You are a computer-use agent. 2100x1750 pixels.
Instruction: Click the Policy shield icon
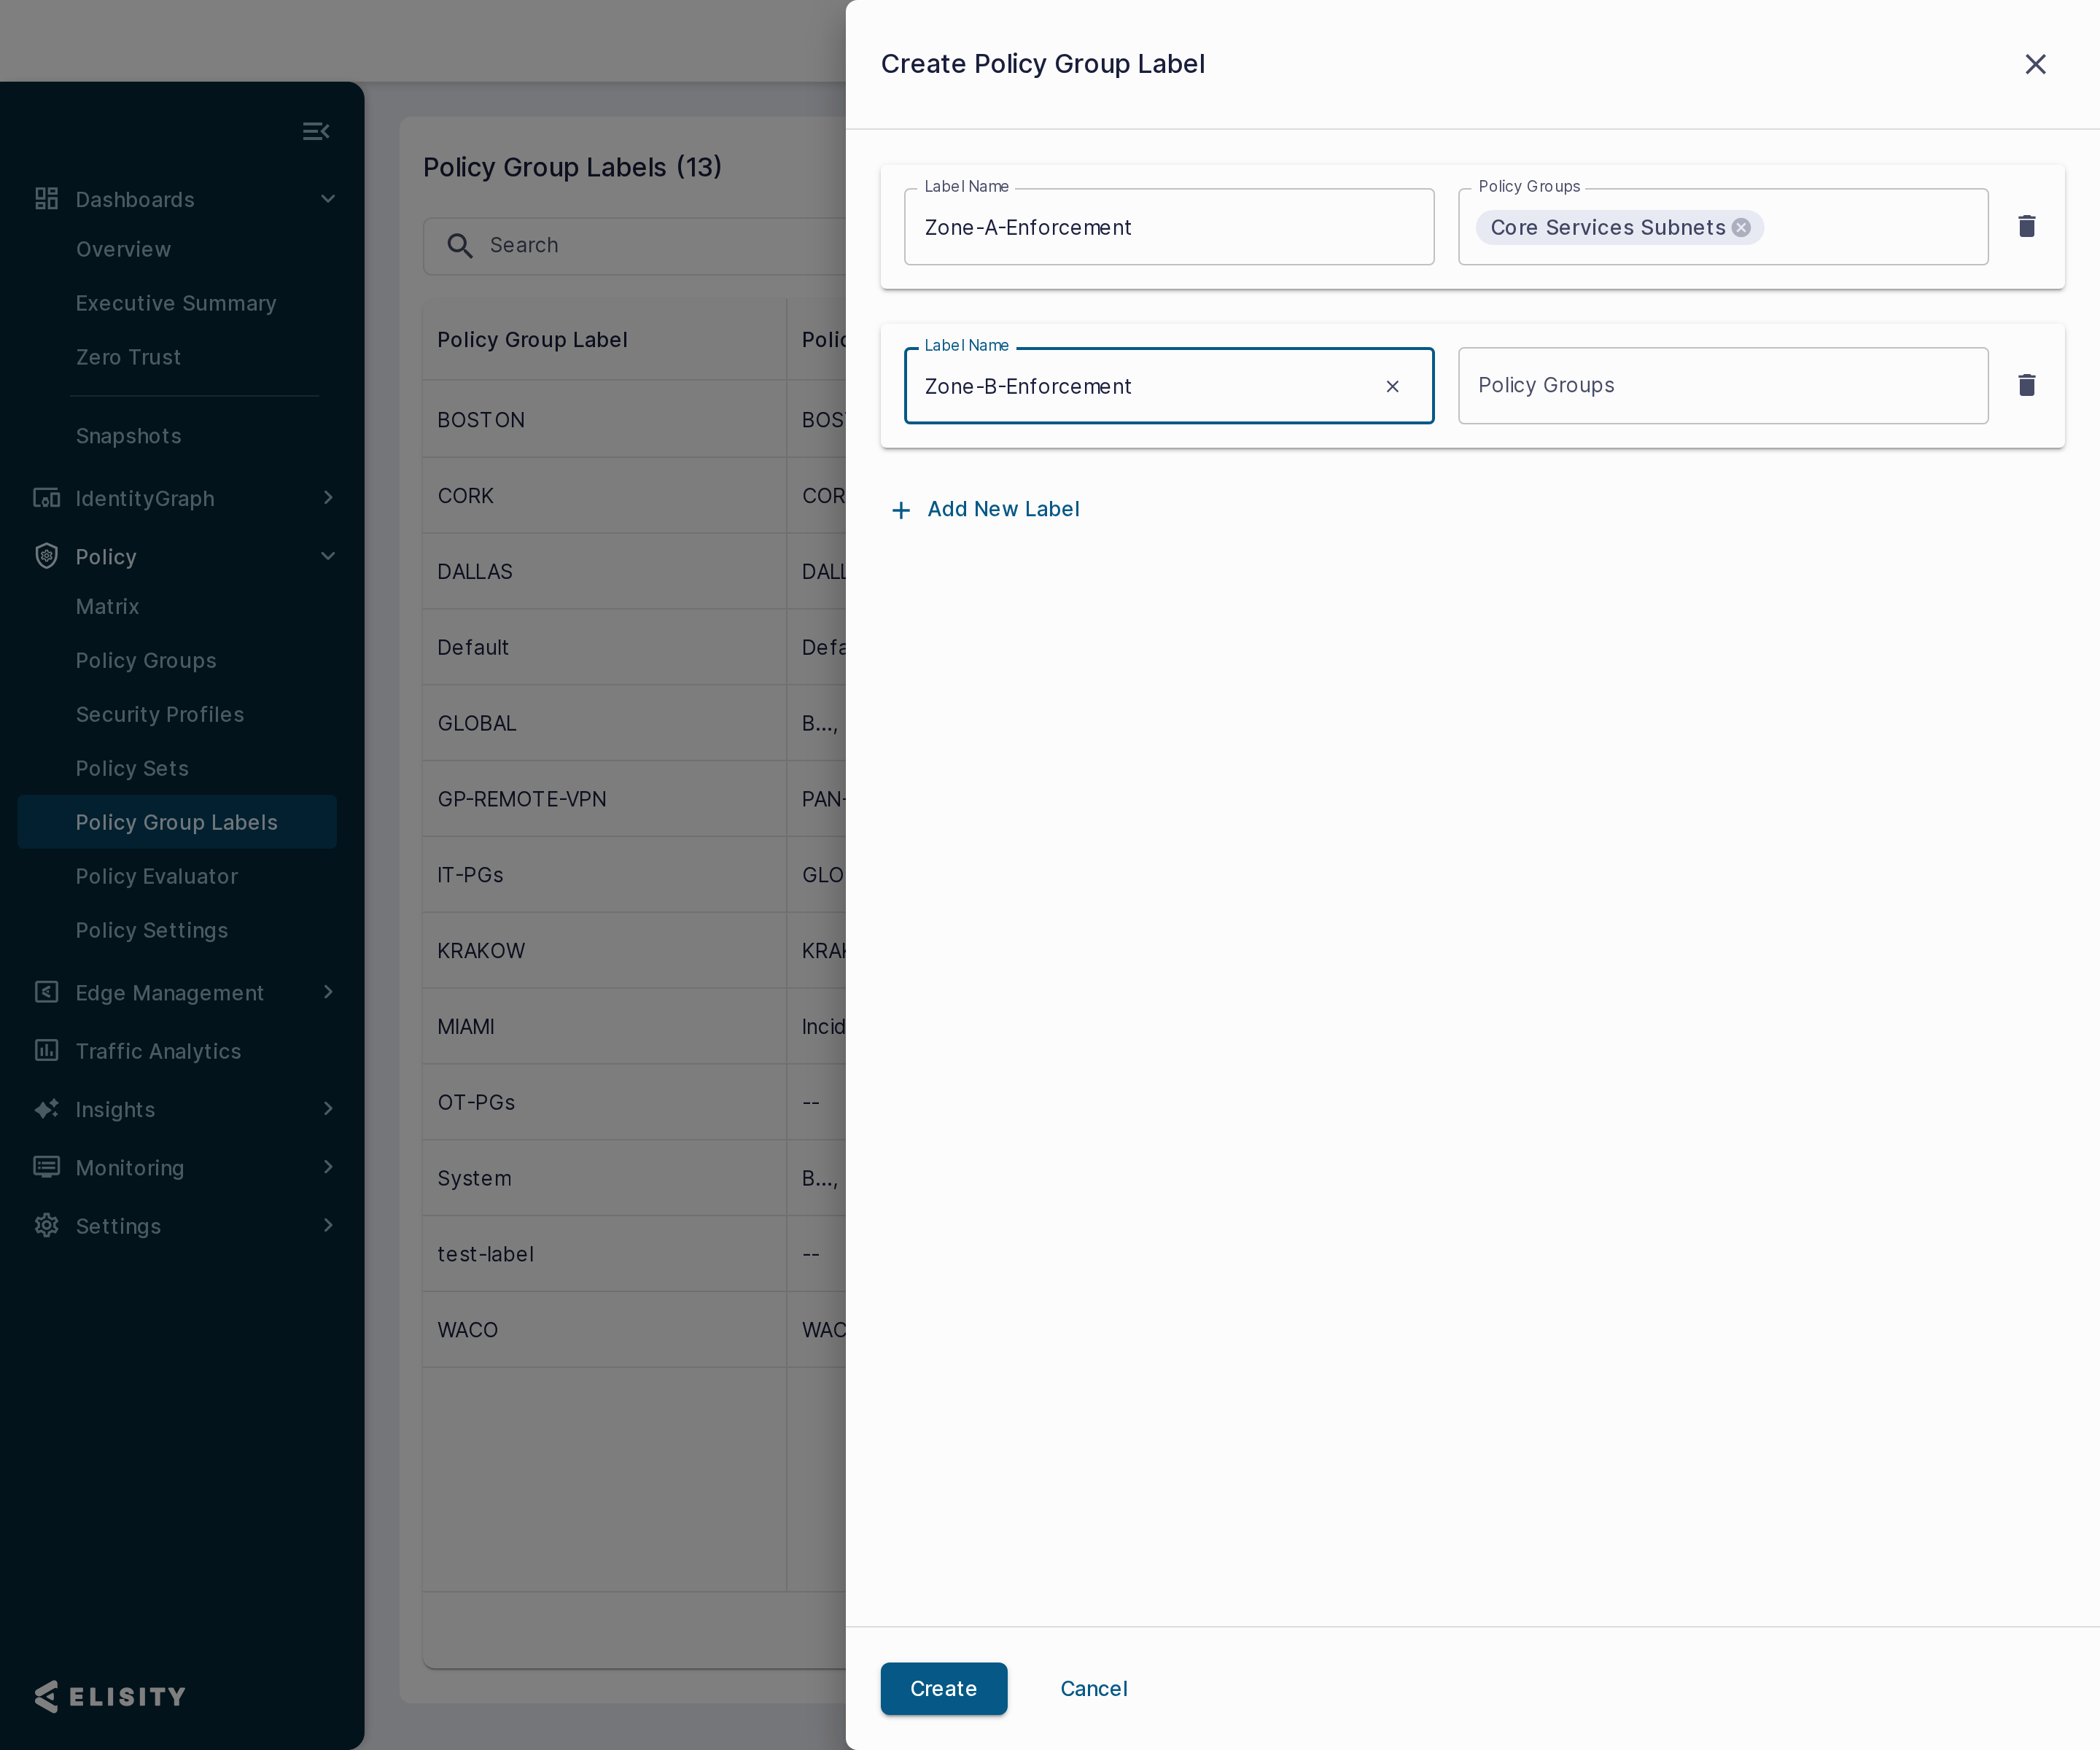[46, 556]
